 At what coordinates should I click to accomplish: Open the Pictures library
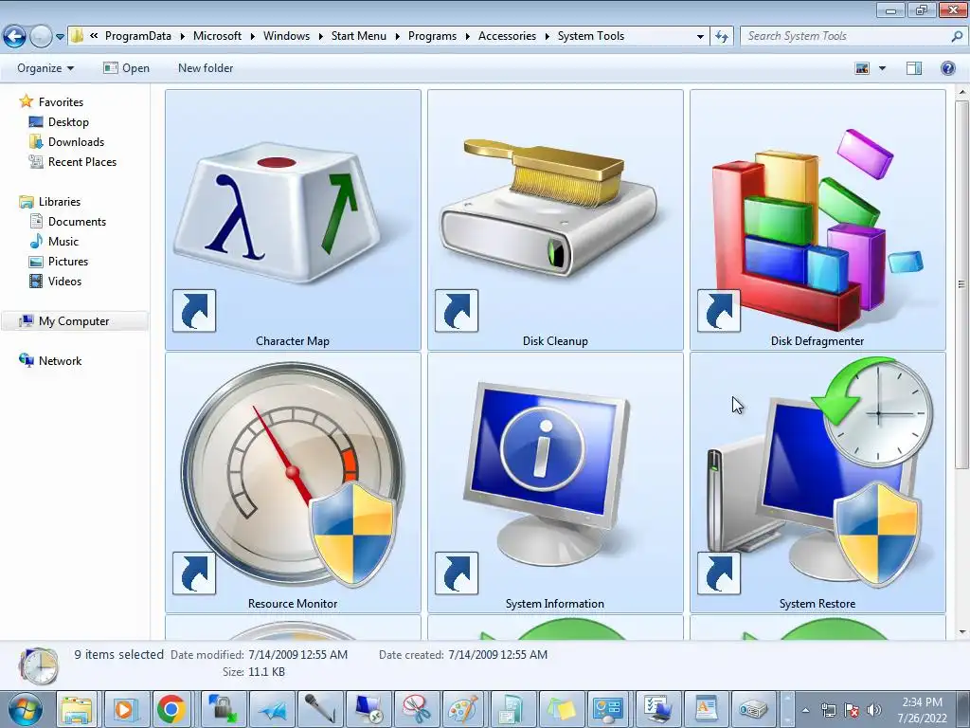(68, 261)
